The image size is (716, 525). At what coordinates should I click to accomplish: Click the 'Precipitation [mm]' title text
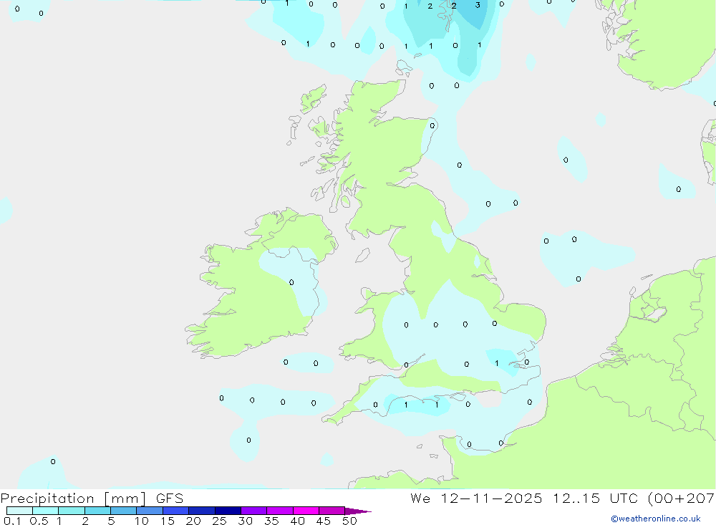click(74, 498)
